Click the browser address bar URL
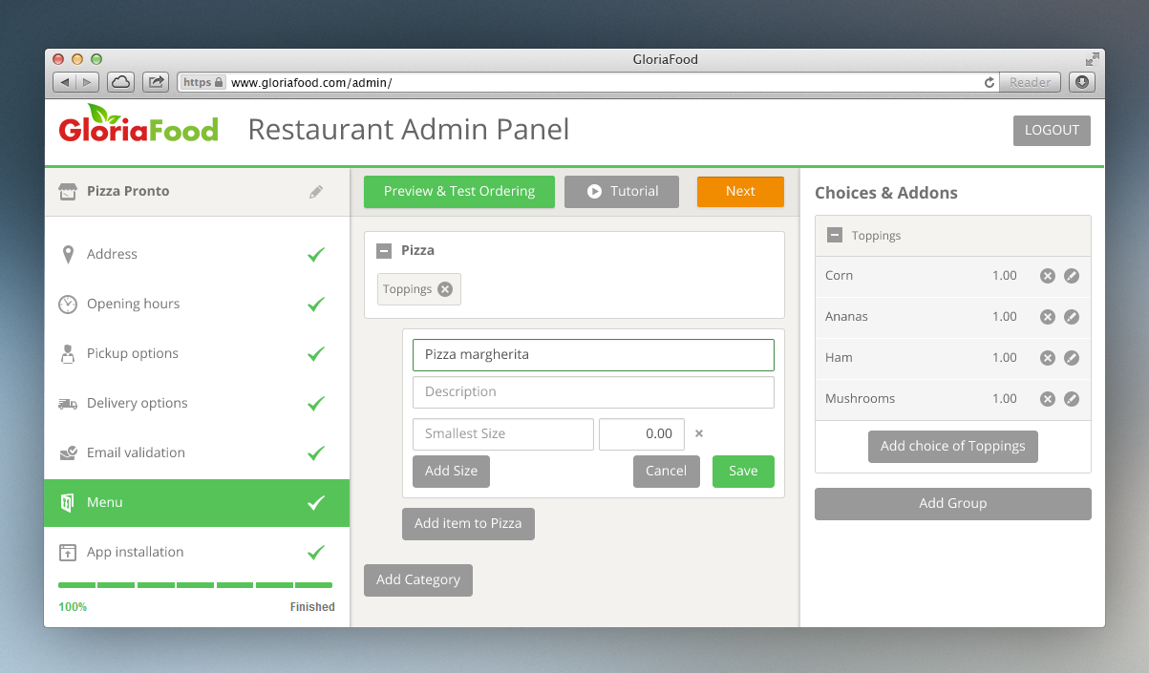Screen dimensions: 1149x673 tap(311, 83)
